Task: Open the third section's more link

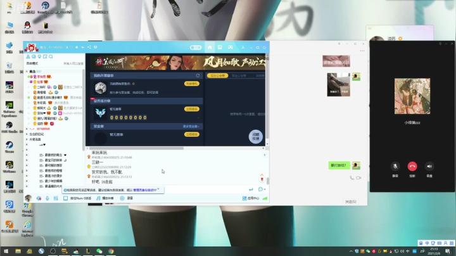Action: pos(191,127)
